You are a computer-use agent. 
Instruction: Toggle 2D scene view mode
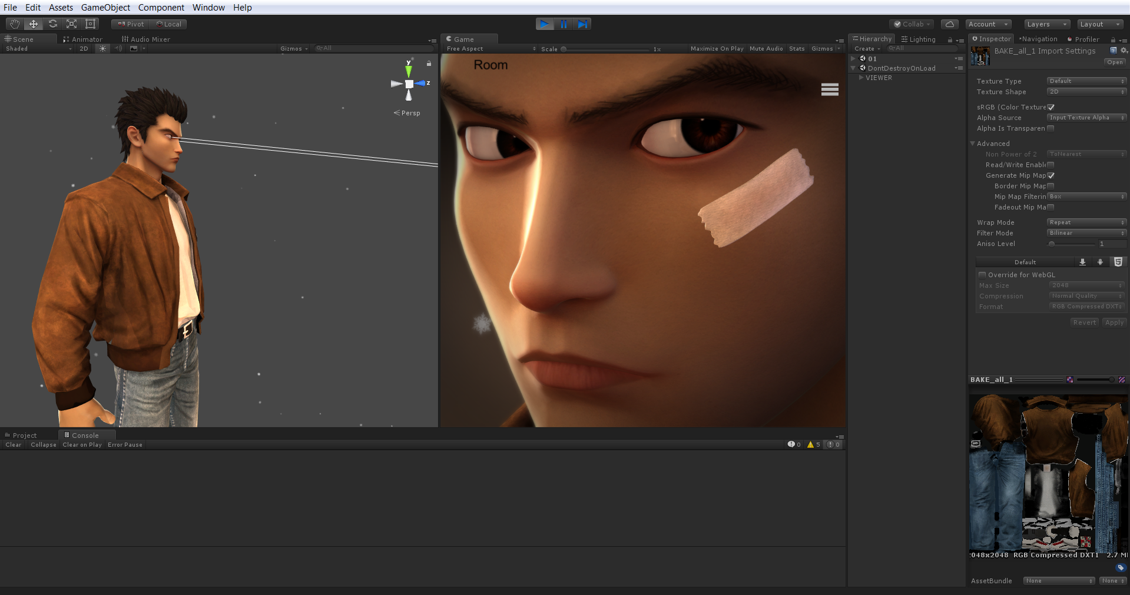click(x=84, y=49)
